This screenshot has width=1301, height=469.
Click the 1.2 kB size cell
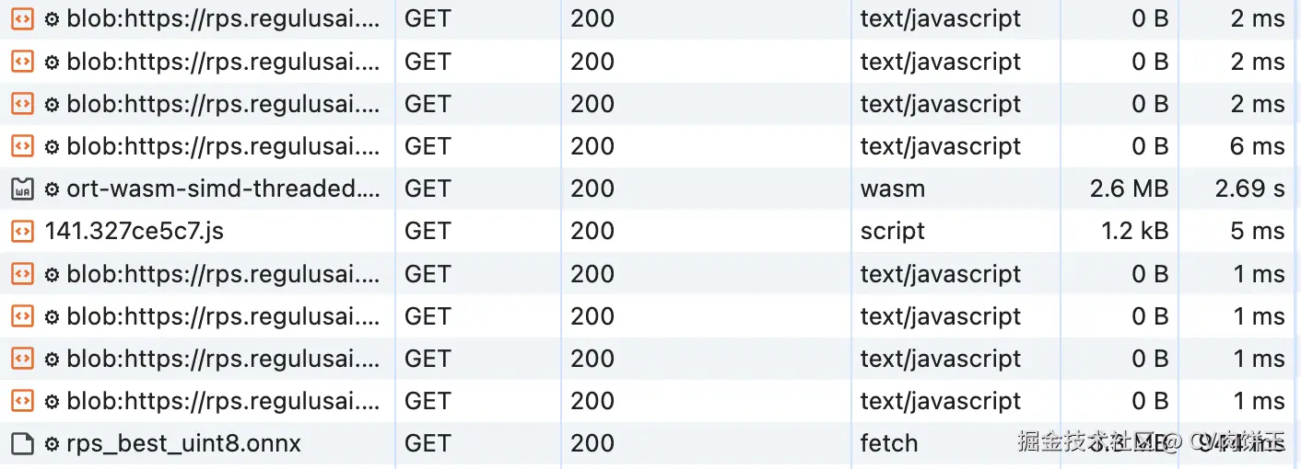click(1135, 231)
